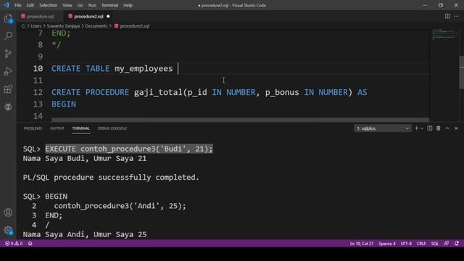The width and height of the screenshot is (464, 261).
Task: Change indentation via Spaces: 4
Action: tap(386, 244)
